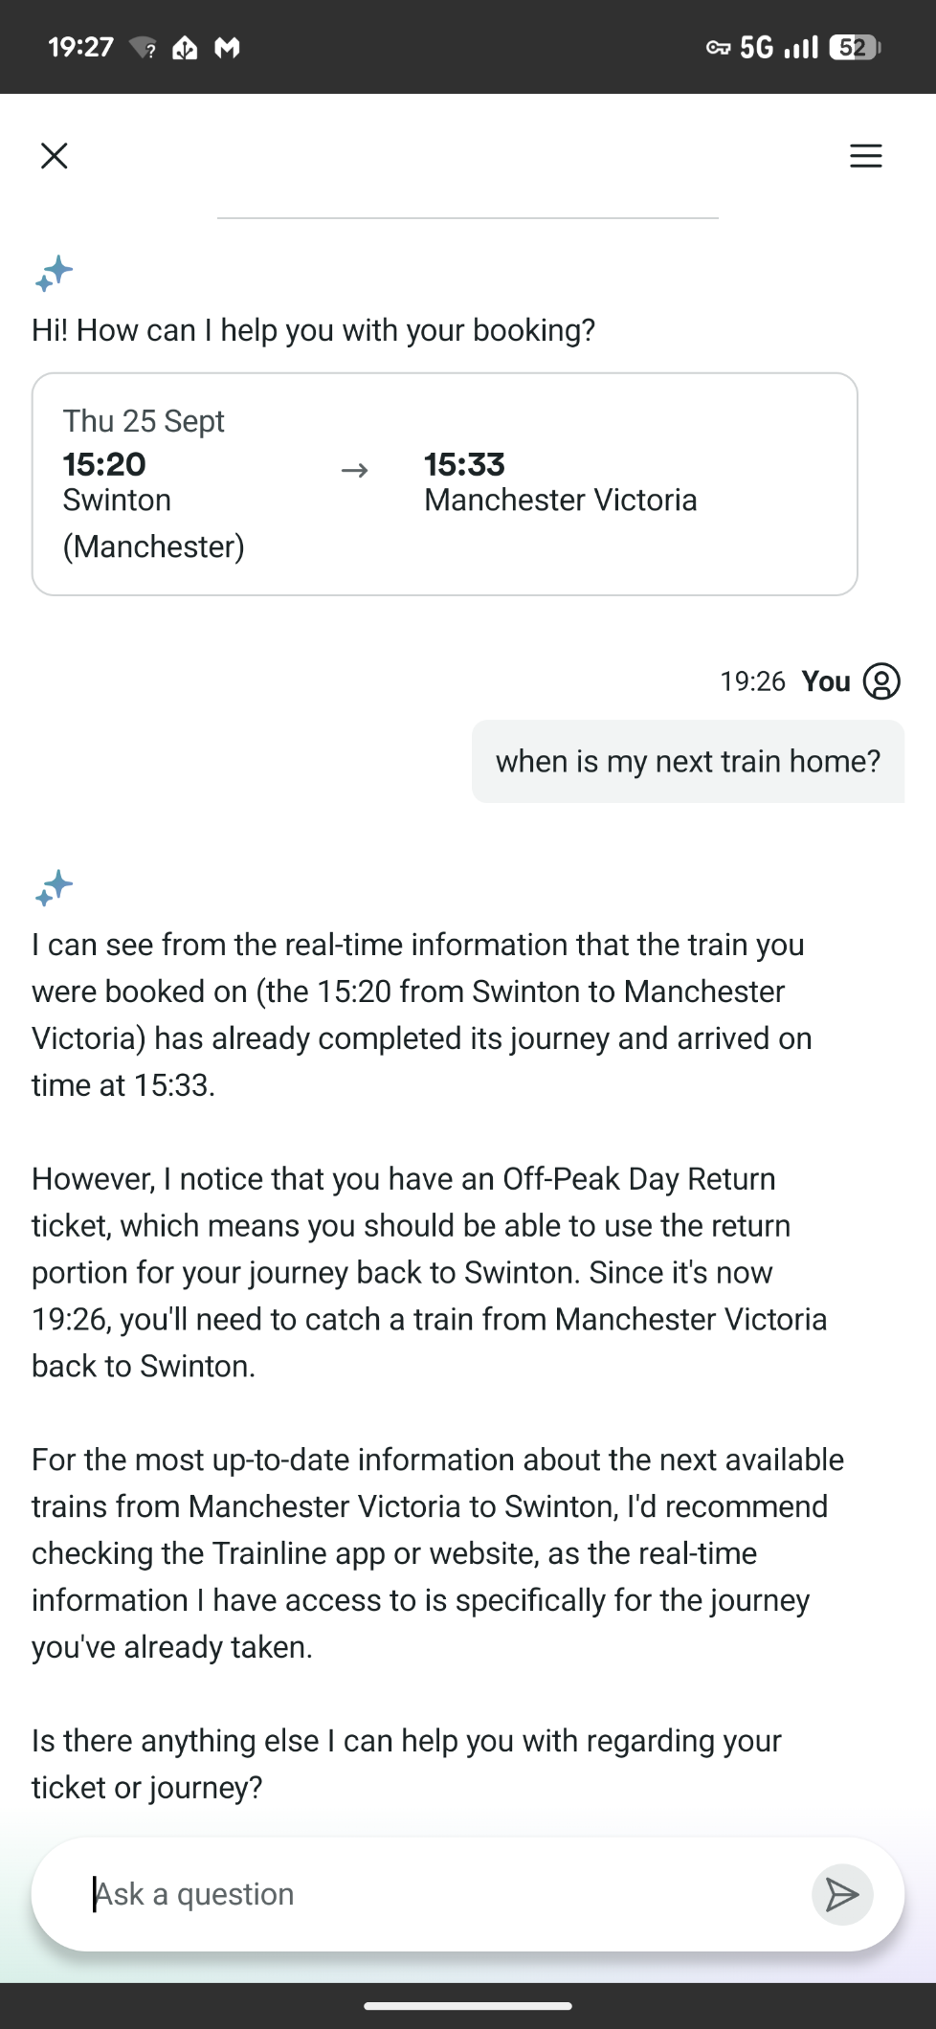Screen dimensions: 936x2029
Task: Tap the sparkle icon above the assistant's reply
Action: tap(54, 888)
